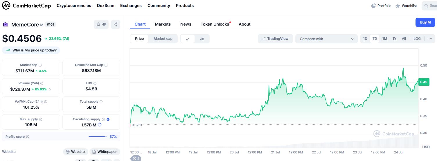
Task: Show Total supply info icon
Action: click(x=101, y=102)
